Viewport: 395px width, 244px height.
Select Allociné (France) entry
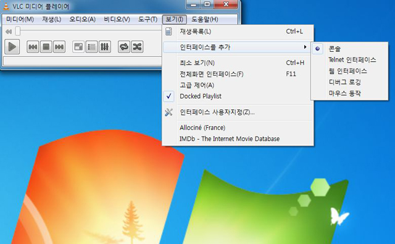[238, 127]
